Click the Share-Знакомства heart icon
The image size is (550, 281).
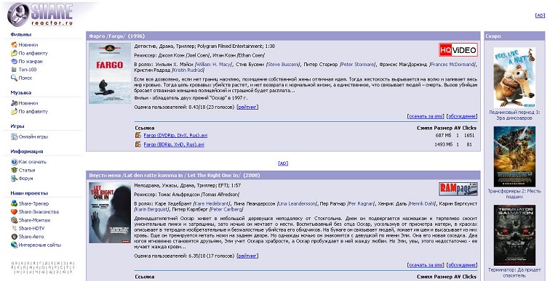pos(14,212)
